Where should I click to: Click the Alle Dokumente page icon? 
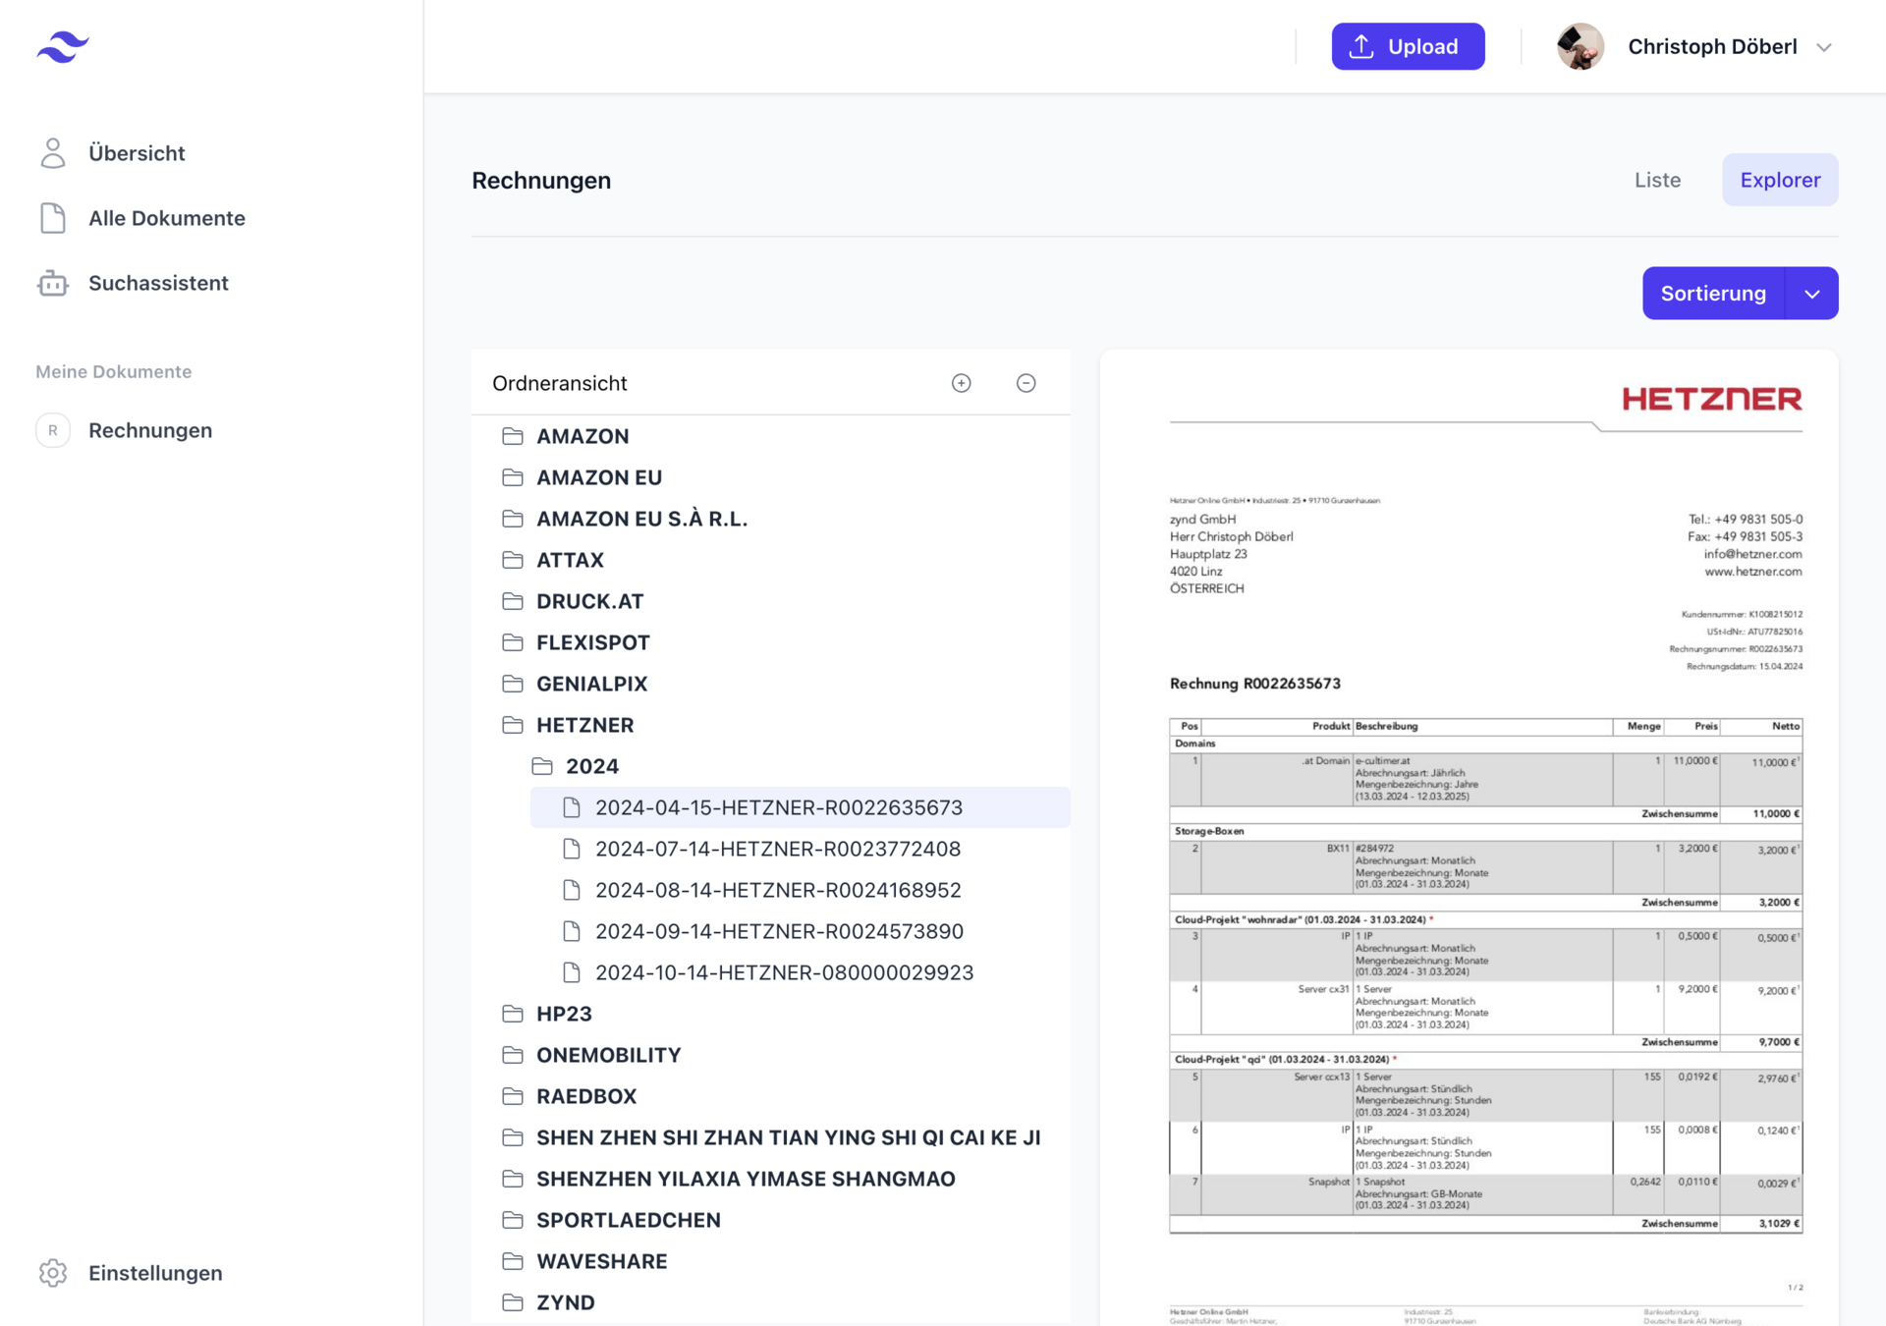53,218
